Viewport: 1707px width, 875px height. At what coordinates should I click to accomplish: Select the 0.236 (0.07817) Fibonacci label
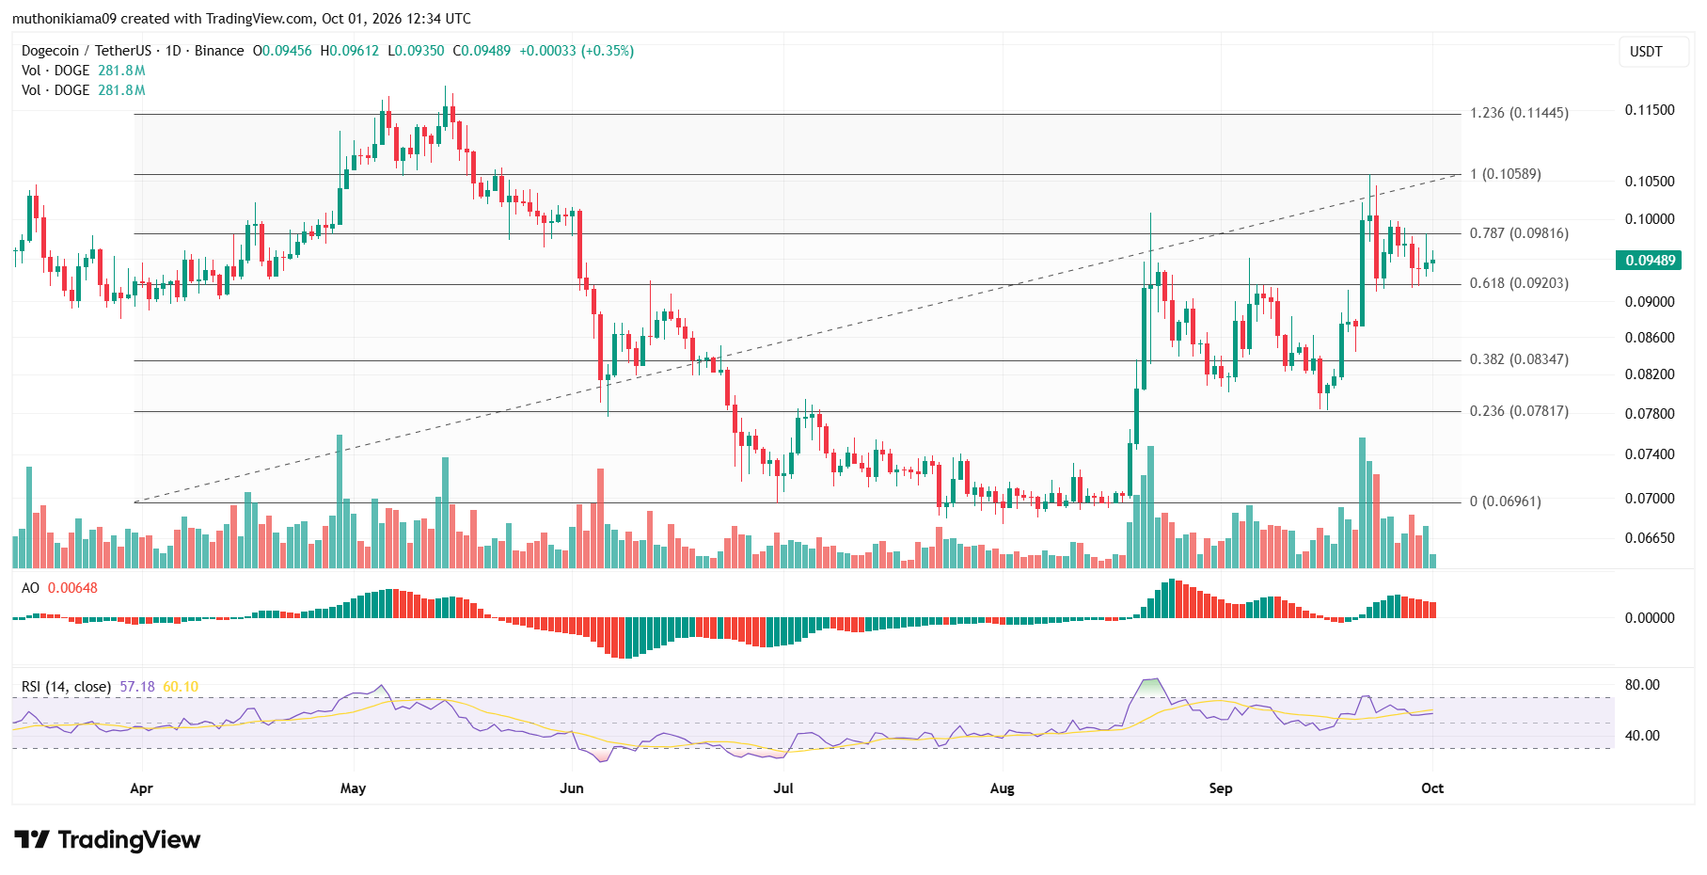click(1519, 411)
